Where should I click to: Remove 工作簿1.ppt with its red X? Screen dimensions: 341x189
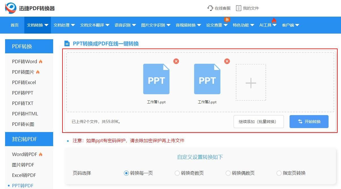point(176,61)
